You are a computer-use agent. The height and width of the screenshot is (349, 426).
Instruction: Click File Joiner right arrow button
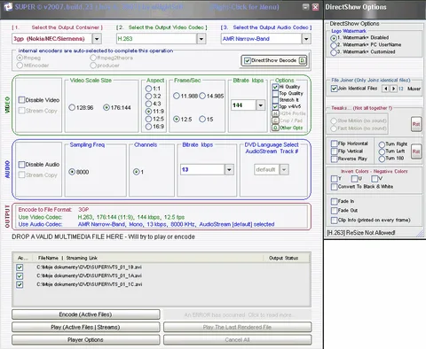[x=393, y=89]
